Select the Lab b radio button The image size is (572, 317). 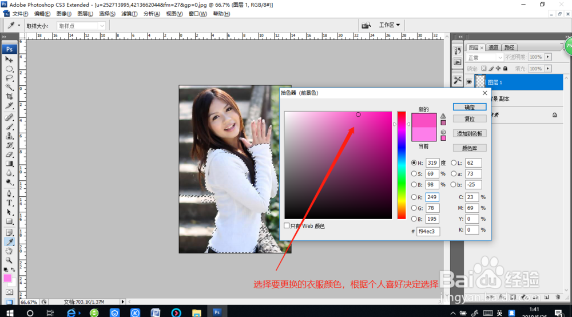click(x=454, y=185)
